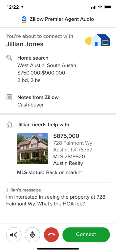This screenshot has width=116, height=252.
Task: Mute the microphone
Action: pos(32,235)
